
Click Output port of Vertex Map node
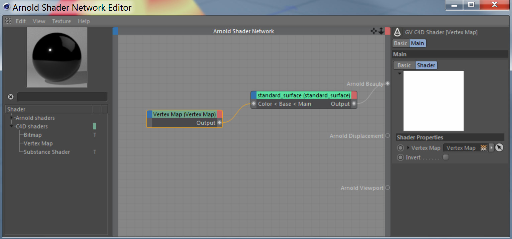(x=219, y=123)
